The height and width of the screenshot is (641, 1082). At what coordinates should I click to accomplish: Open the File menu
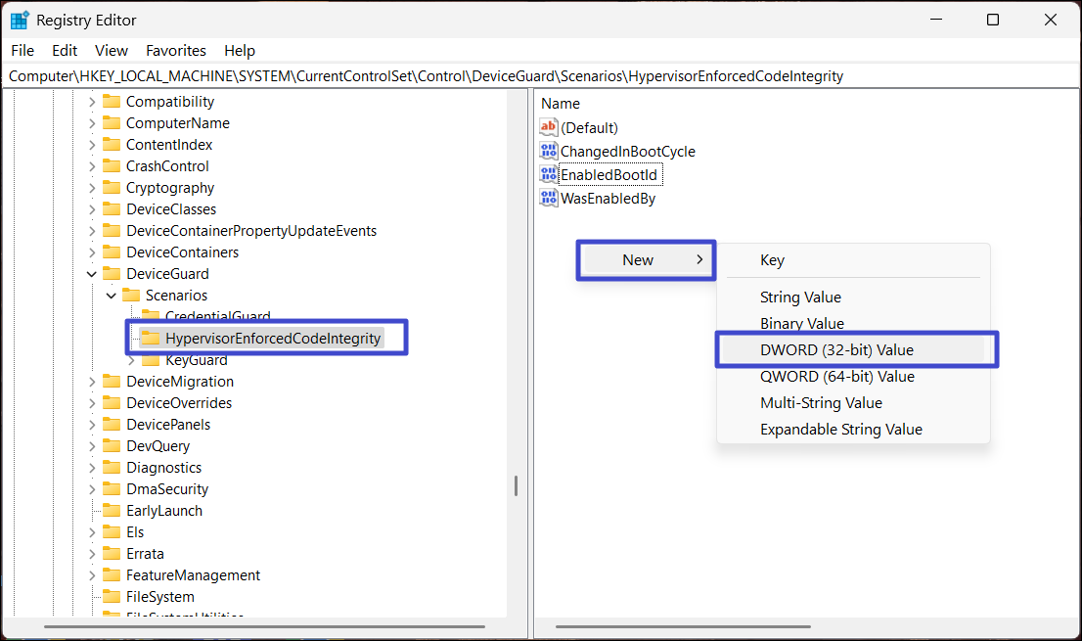click(x=23, y=50)
